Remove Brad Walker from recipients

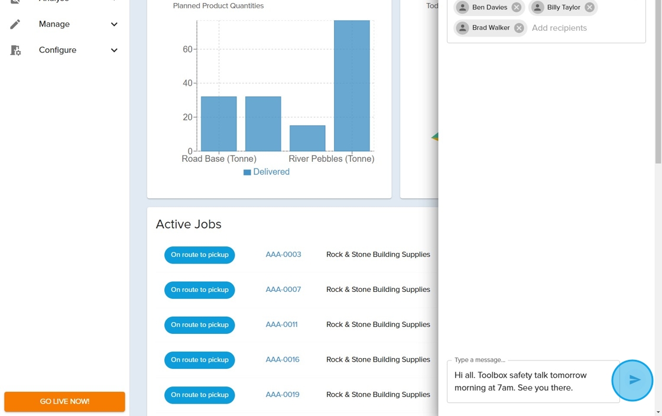pyautogui.click(x=519, y=28)
